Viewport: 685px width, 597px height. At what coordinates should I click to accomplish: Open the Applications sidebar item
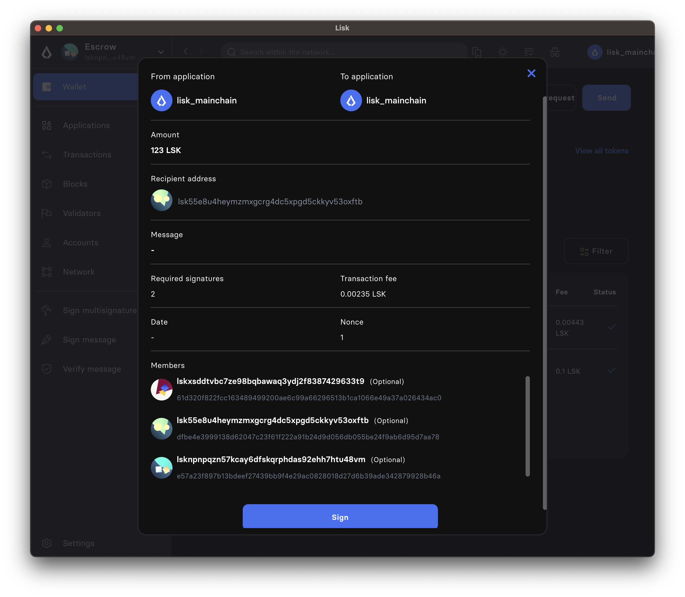86,125
